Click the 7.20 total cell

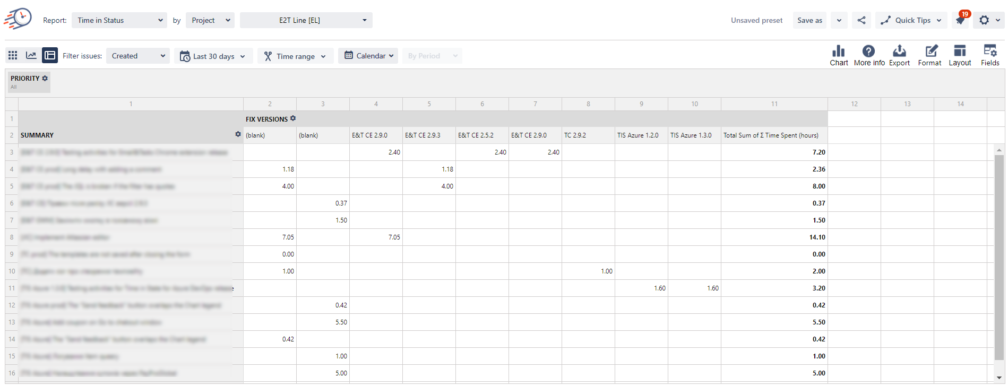click(774, 152)
